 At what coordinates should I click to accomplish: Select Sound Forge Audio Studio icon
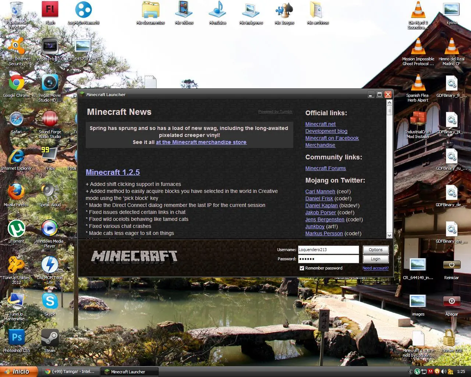[x=50, y=124]
